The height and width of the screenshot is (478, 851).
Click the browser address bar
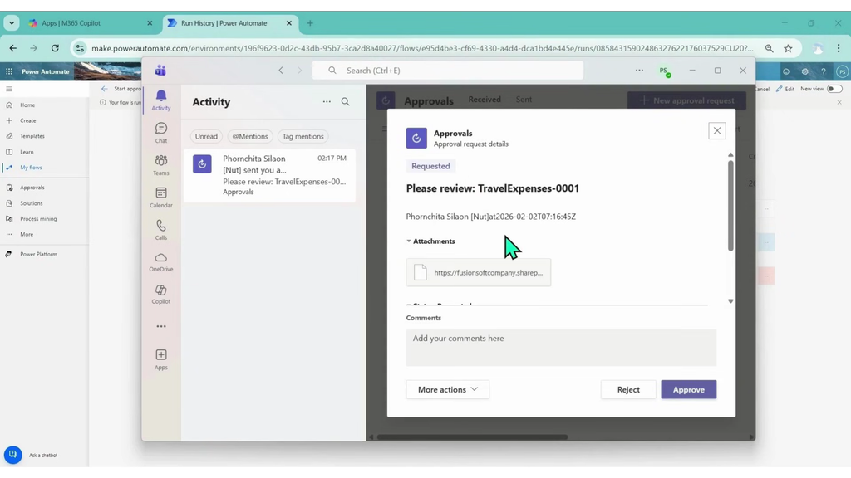pos(422,48)
